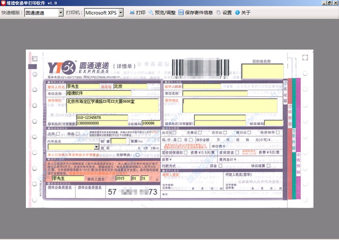The width and height of the screenshot is (339, 240).
Task: Click recipient's lower 联系电话 field
Action: (220, 123)
